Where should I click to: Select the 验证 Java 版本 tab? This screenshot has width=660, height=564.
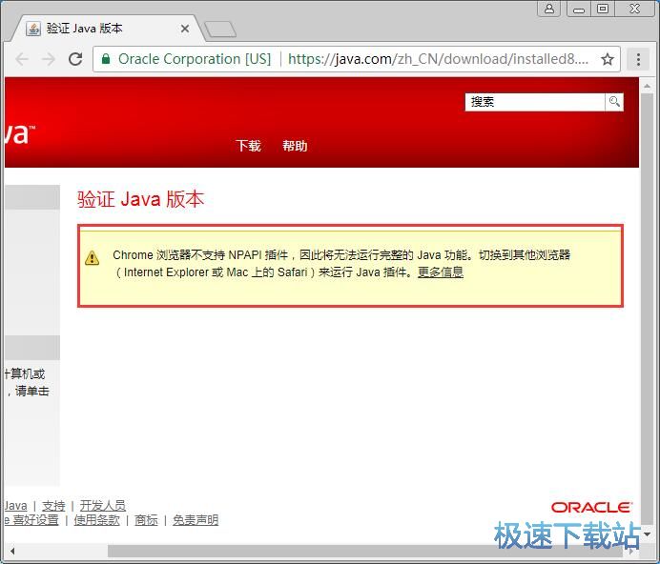coord(108,29)
